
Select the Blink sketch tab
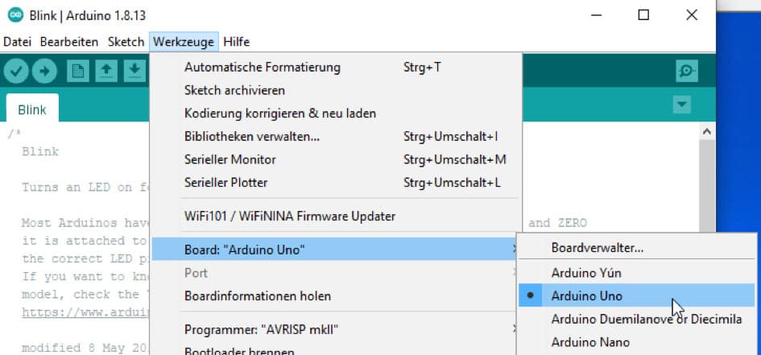click(32, 108)
